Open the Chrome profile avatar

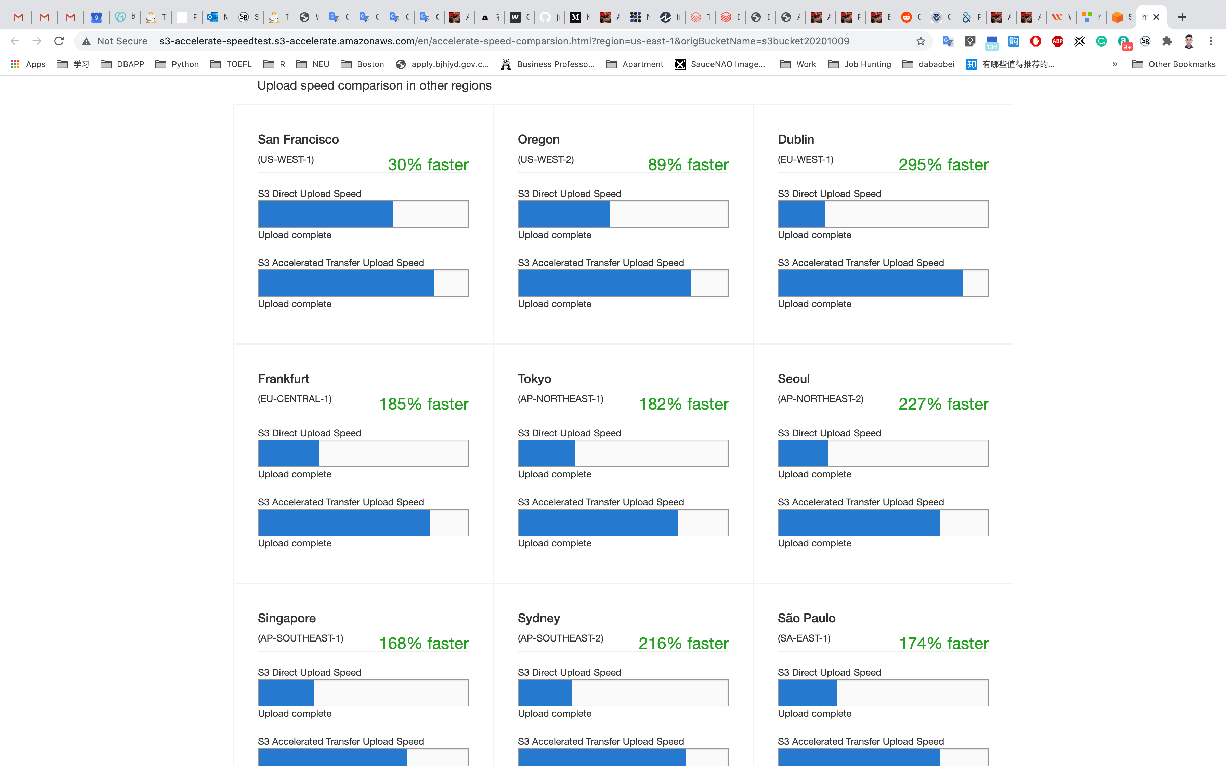click(1189, 41)
